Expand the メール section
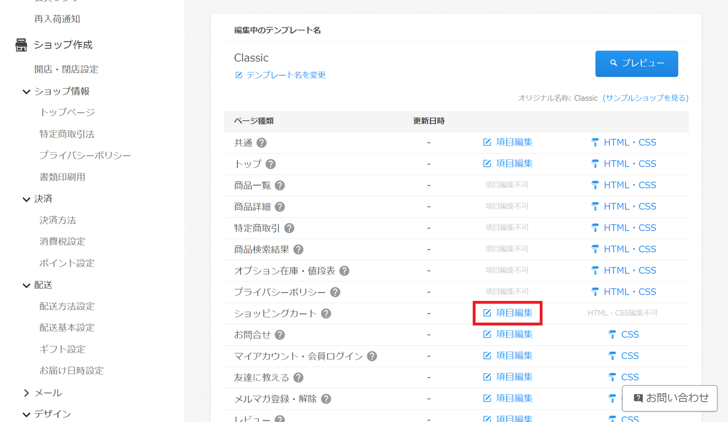Viewport: 728px width, 422px height. point(26,393)
